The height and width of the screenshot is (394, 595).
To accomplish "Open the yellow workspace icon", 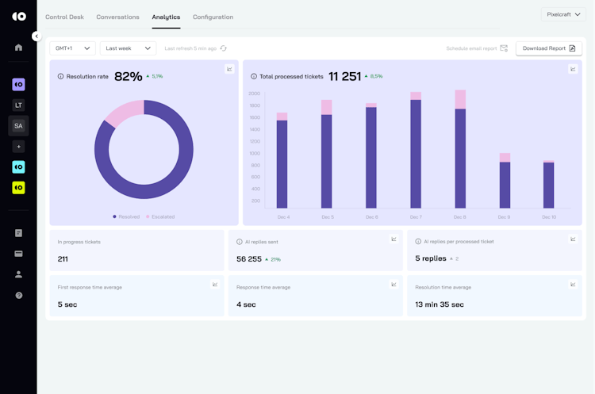I will click(18, 188).
